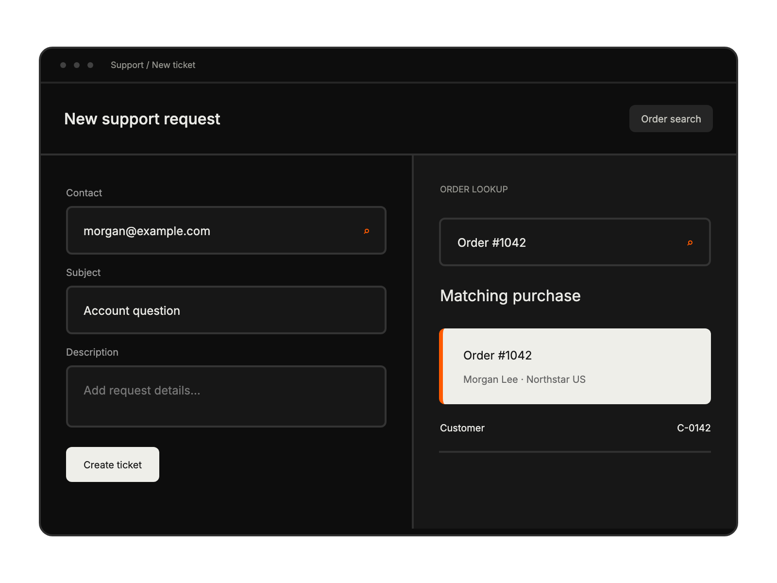
Task: Click the Morgan Lee · Northstar US text
Action: point(524,379)
